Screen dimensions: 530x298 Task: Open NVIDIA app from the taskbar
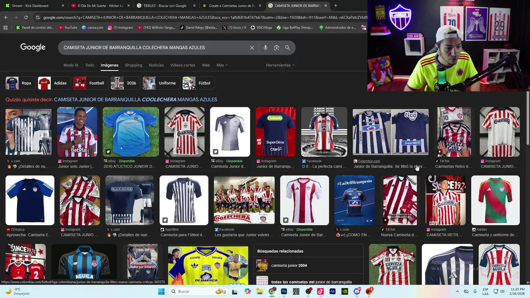click(x=344, y=291)
